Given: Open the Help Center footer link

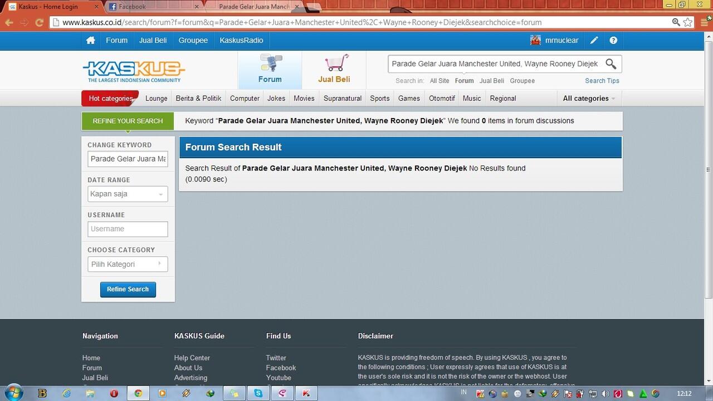Looking at the screenshot, I should pyautogui.click(x=192, y=358).
